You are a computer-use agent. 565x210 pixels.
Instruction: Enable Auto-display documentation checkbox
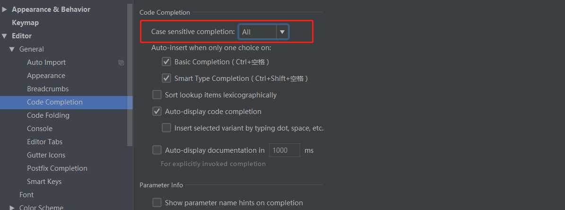point(157,150)
